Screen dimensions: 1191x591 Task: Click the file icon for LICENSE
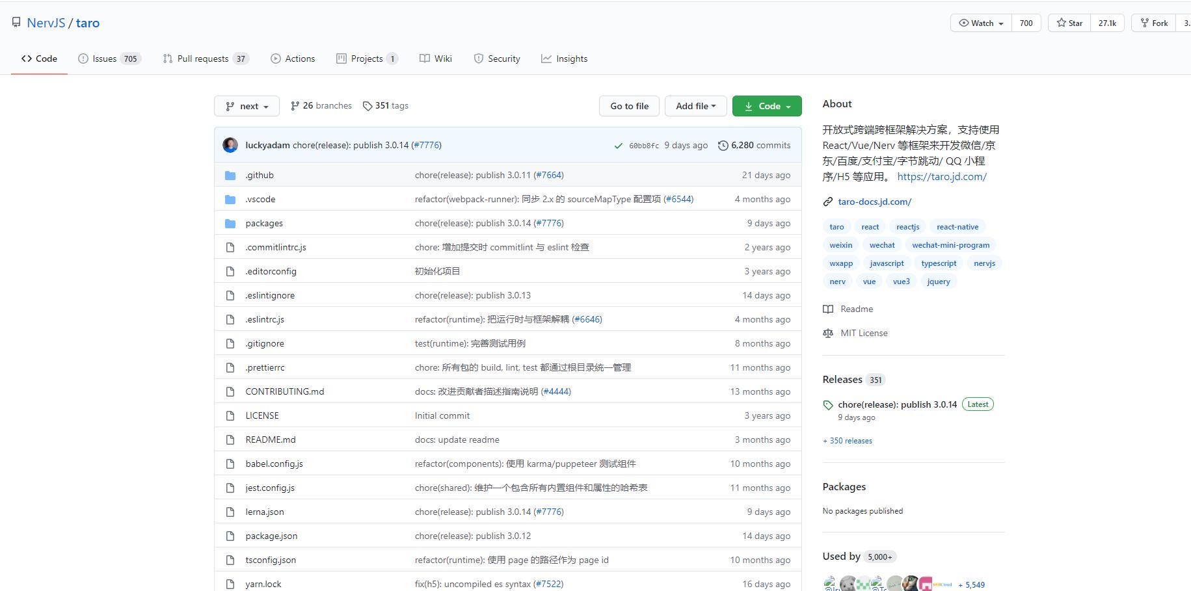click(x=230, y=416)
